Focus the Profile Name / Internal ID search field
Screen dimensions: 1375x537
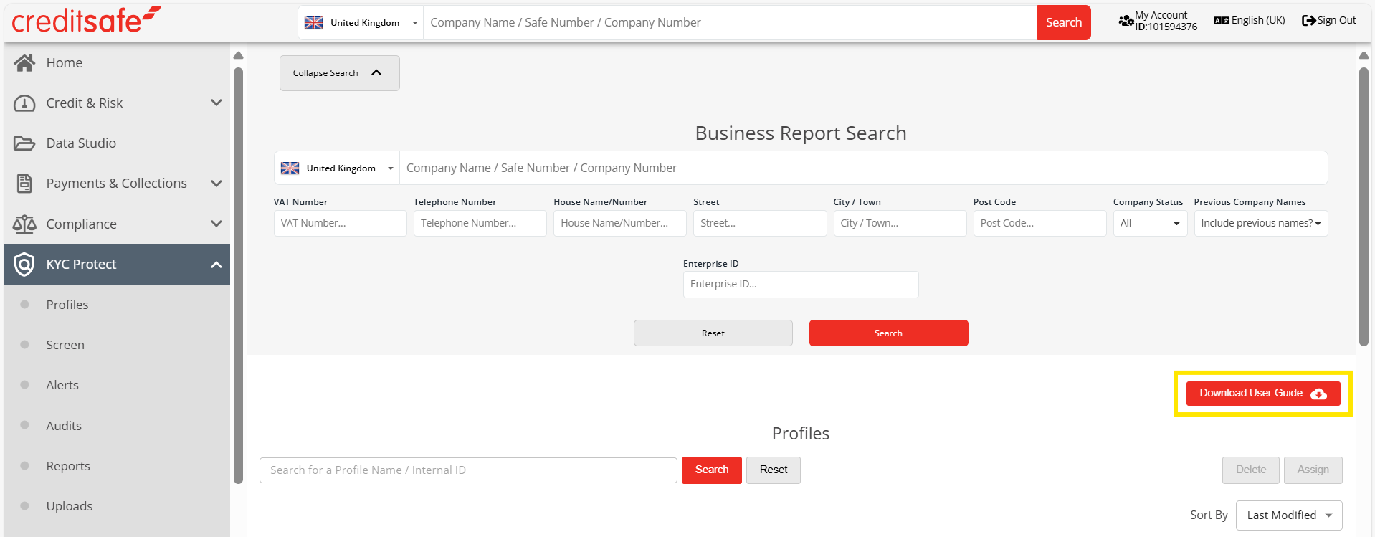(468, 470)
